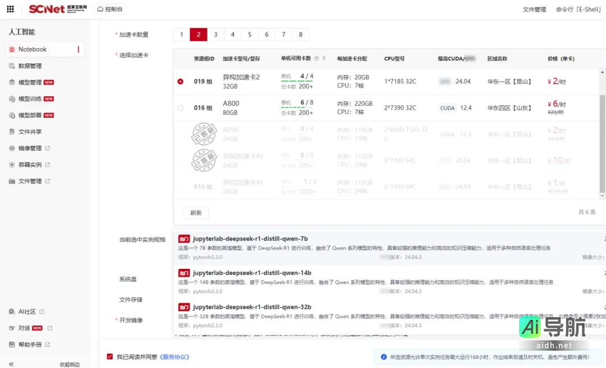606x368 pixels.
Task: Click hot tag on qwen-7b image
Action: [x=184, y=239]
